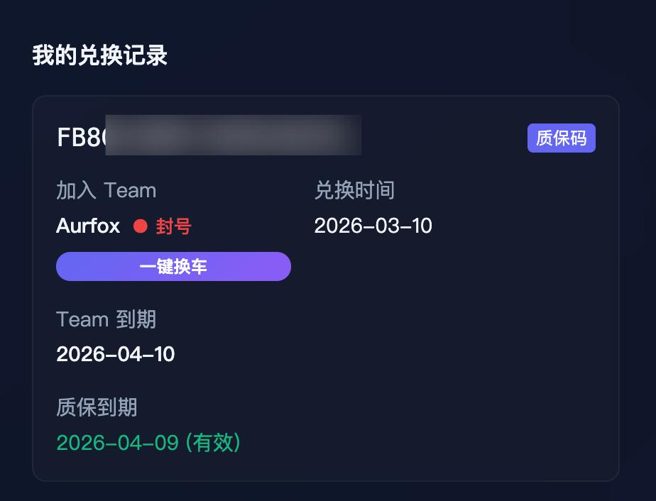This screenshot has width=656, height=501.
Task: Select the green 2026-04-09 warranty date
Action: coord(117,443)
